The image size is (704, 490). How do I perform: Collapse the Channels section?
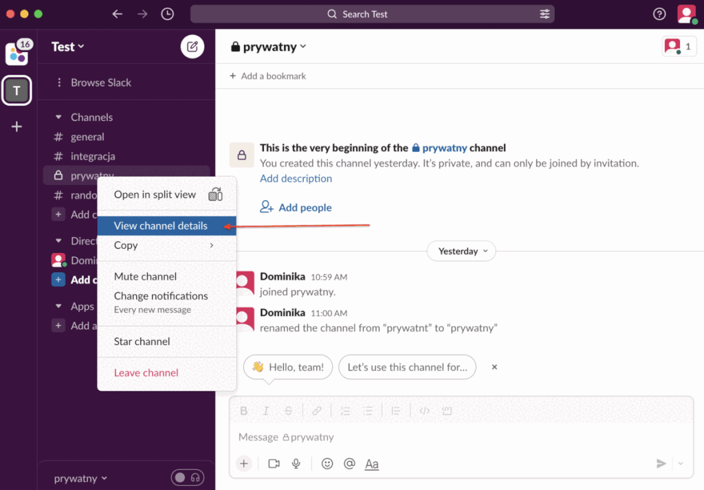(58, 118)
